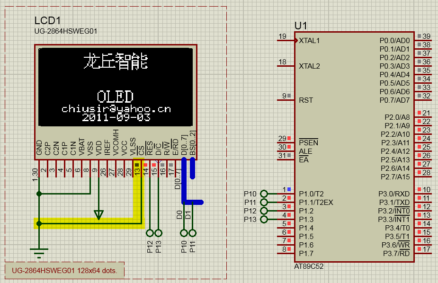Viewport: 438px width, 283px height.
Task: Select the P1.7 pin label
Action: click(x=306, y=253)
